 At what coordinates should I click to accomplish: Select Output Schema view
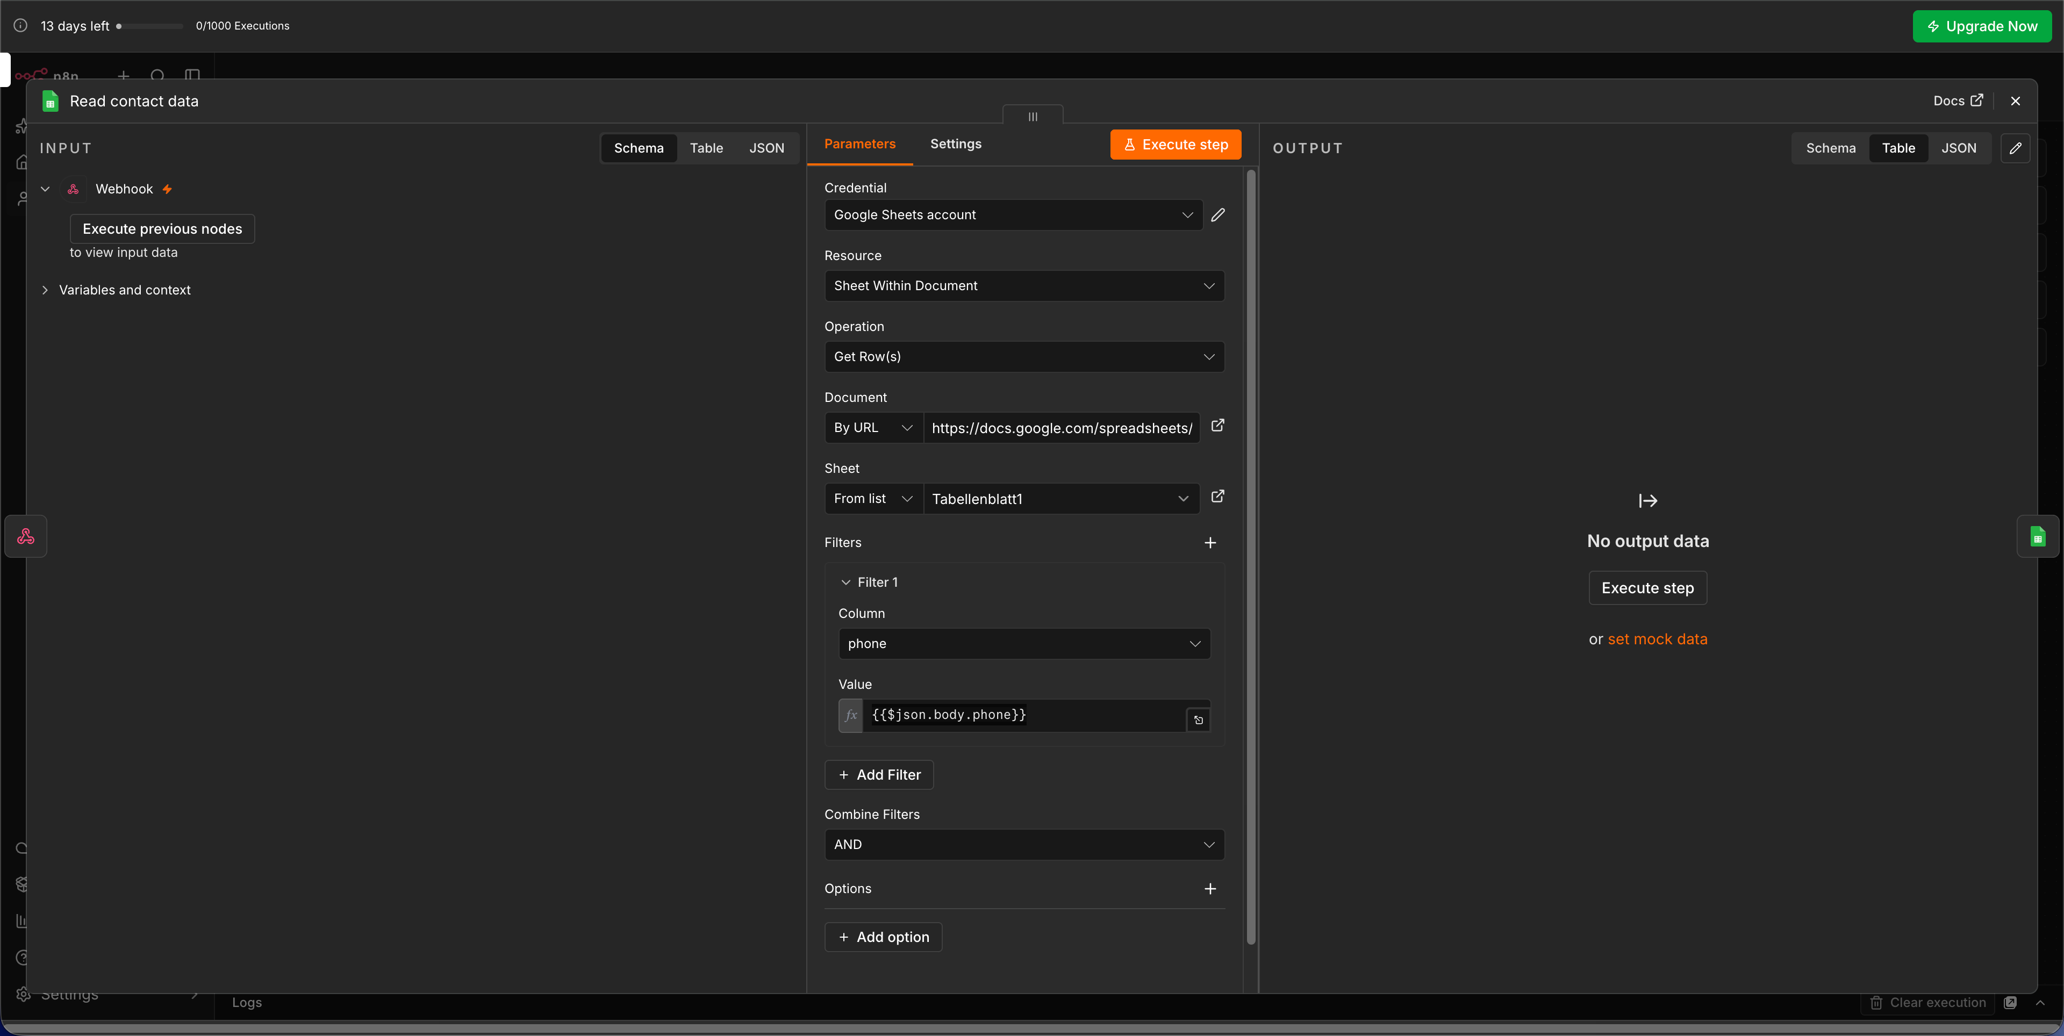tap(1830, 148)
